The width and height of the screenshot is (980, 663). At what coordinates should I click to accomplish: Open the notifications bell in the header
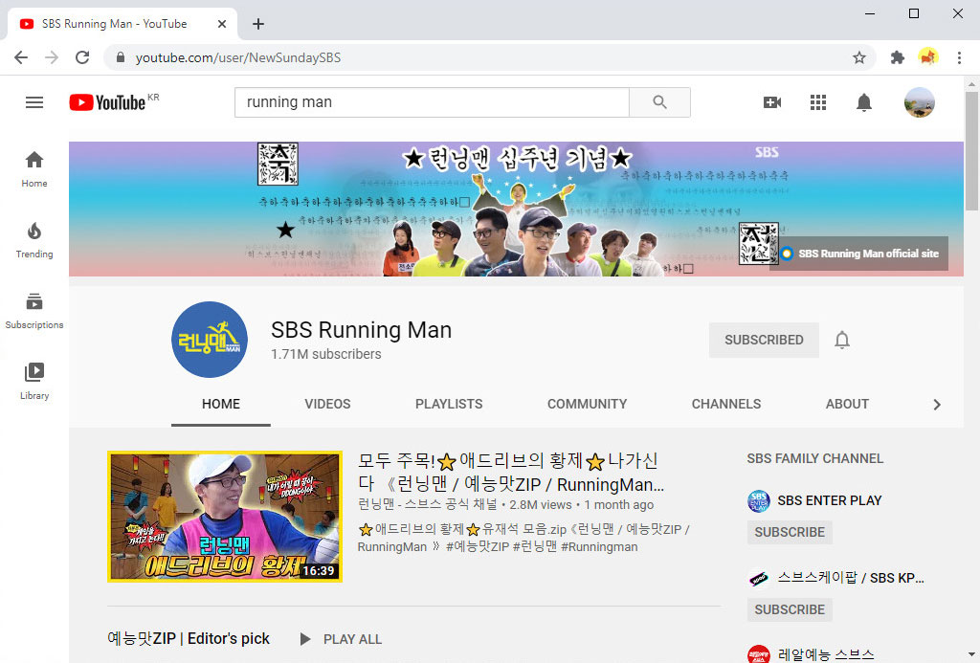click(x=864, y=102)
